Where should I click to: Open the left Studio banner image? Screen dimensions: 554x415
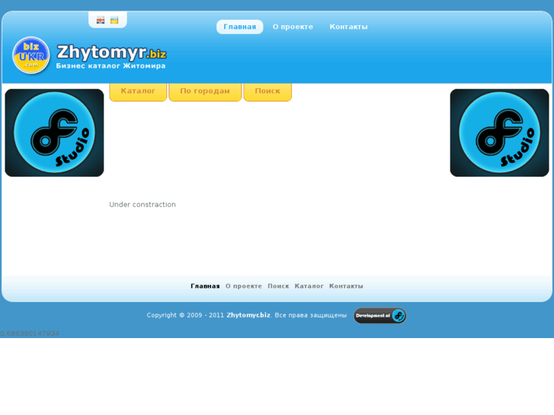[54, 132]
